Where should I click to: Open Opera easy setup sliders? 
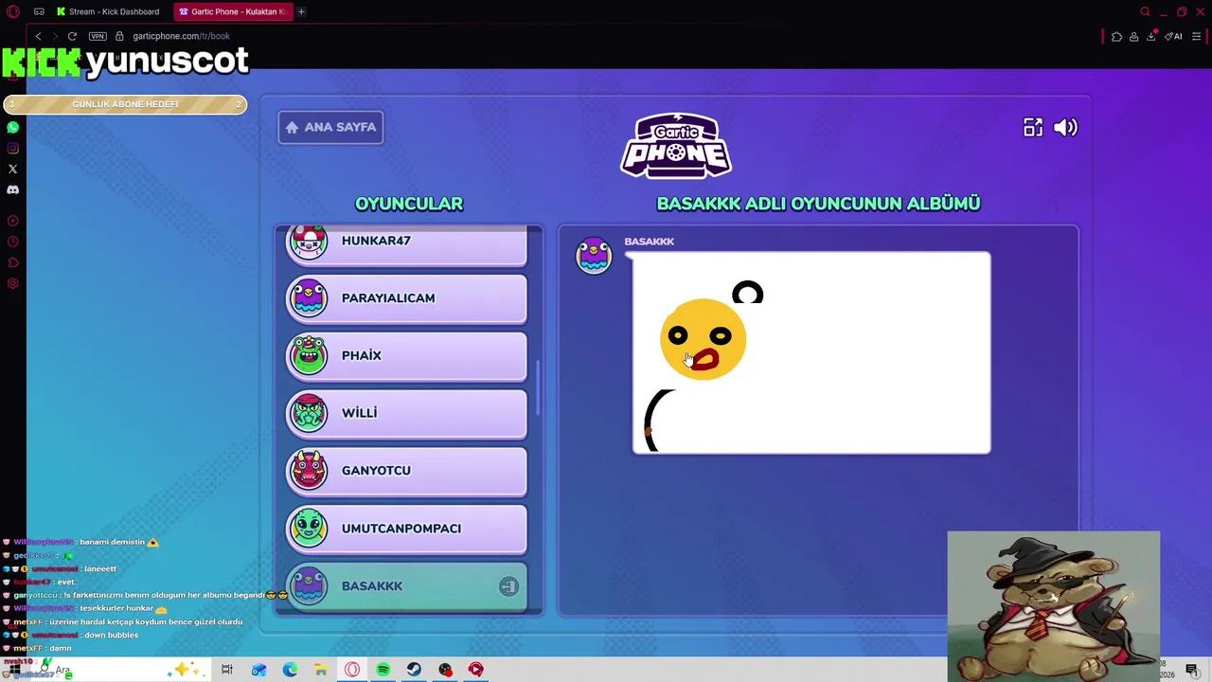[x=1197, y=36]
